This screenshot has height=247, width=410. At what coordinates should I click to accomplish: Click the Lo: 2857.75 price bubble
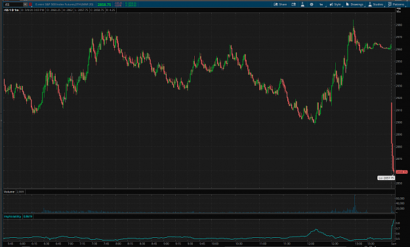coord(386,178)
